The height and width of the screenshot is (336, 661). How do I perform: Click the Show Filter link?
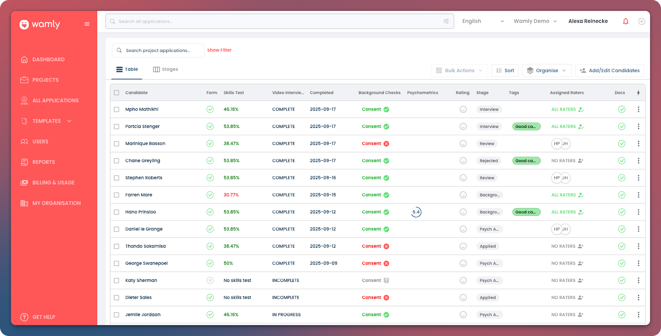click(219, 50)
